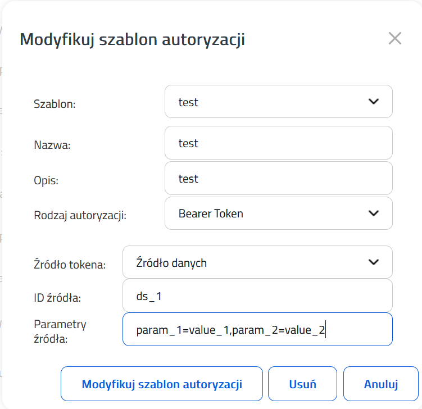Screen dimensions: 422x409
Task: Click the chevron arrow beside Bearer Token
Action: coord(374,213)
